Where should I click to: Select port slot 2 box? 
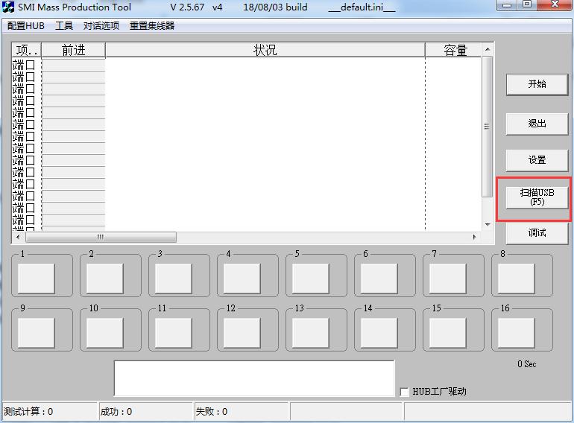coord(104,279)
